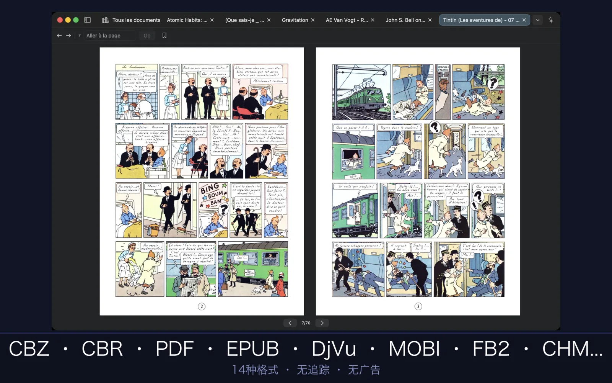The height and width of the screenshot is (383, 612).
Task: Toggle the sidebar panel icon
Action: click(x=87, y=20)
